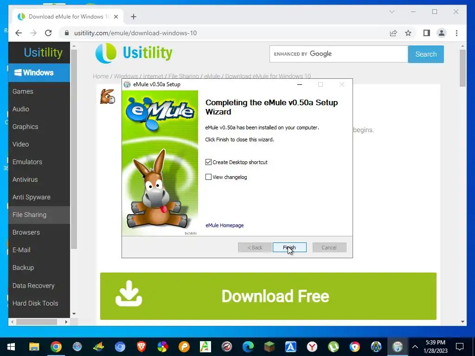The height and width of the screenshot is (356, 475).
Task: Click the site lock icon in address bar
Action: (67, 33)
